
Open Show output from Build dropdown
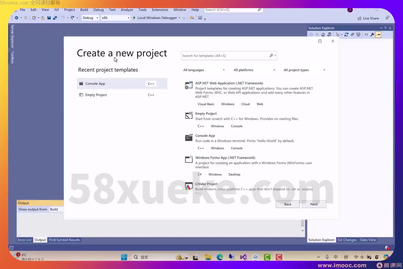click(56, 209)
